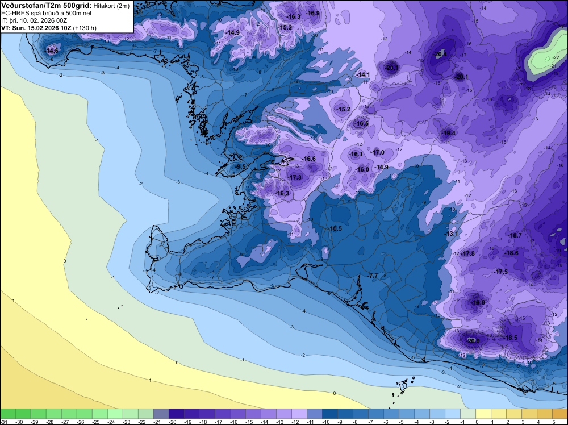Click the -17.8 temperature value
568x425 pixels.
(467, 253)
